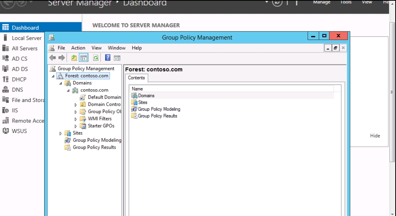This screenshot has width=396, height=216.
Task: Click the Refresh toolbar icon
Action: pos(96,58)
